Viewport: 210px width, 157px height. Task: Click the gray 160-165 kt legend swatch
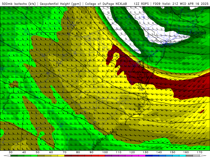pyautogui.click(x=189, y=156)
